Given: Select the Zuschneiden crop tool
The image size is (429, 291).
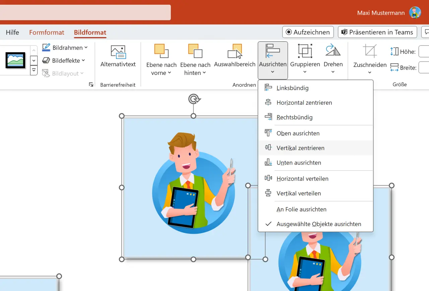Looking at the screenshot, I should 370,51.
